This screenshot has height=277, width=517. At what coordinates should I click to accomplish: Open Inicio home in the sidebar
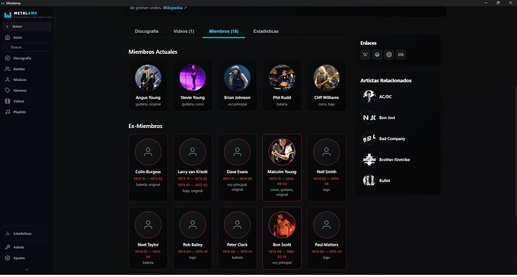point(26,37)
